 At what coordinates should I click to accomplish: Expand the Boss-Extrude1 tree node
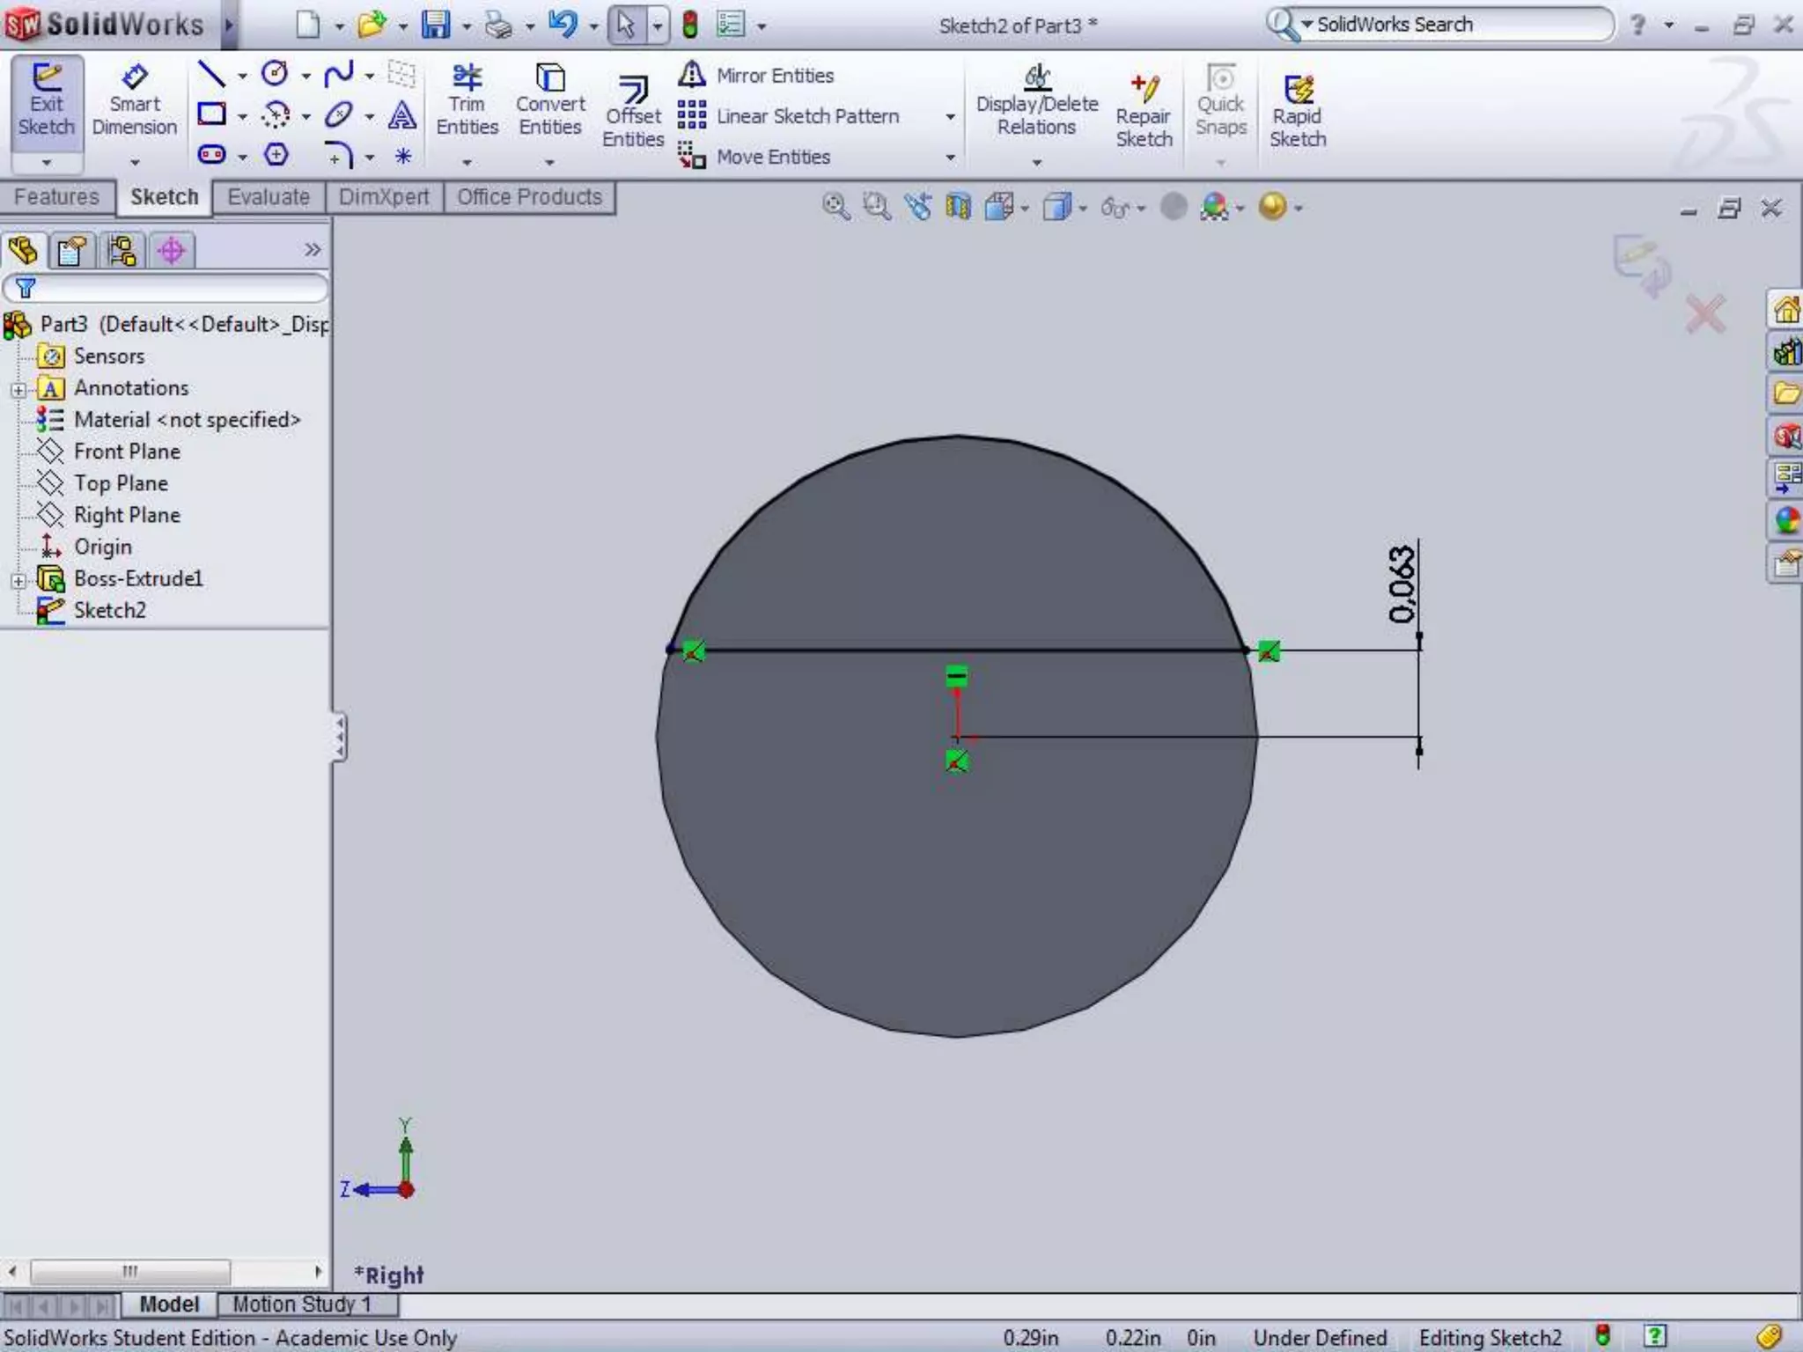[x=18, y=580]
